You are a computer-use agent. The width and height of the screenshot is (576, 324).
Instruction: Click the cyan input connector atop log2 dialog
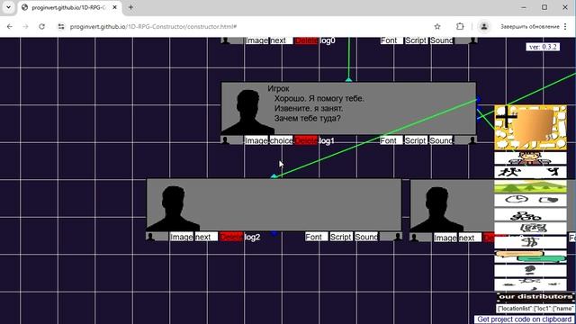click(x=274, y=176)
